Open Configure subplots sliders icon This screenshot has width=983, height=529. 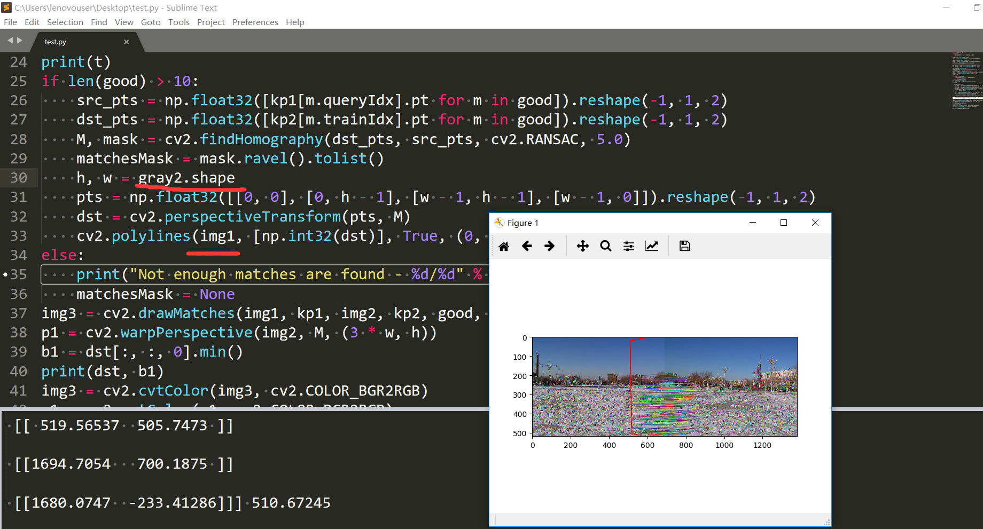click(629, 246)
